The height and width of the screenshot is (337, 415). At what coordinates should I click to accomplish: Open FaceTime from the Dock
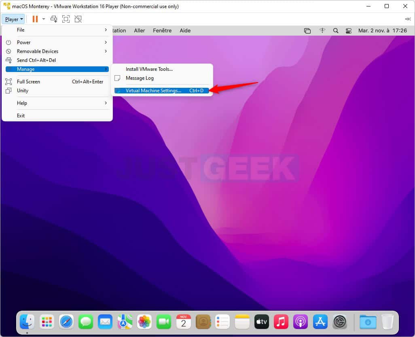164,322
